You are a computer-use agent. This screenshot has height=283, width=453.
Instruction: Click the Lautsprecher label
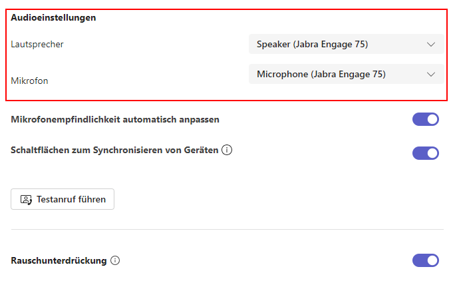37,44
